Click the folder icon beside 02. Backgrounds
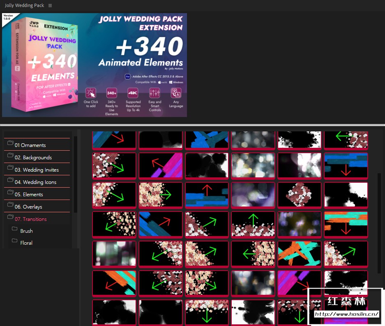Screen dimensions: 385x326 pyautogui.click(x=10, y=155)
